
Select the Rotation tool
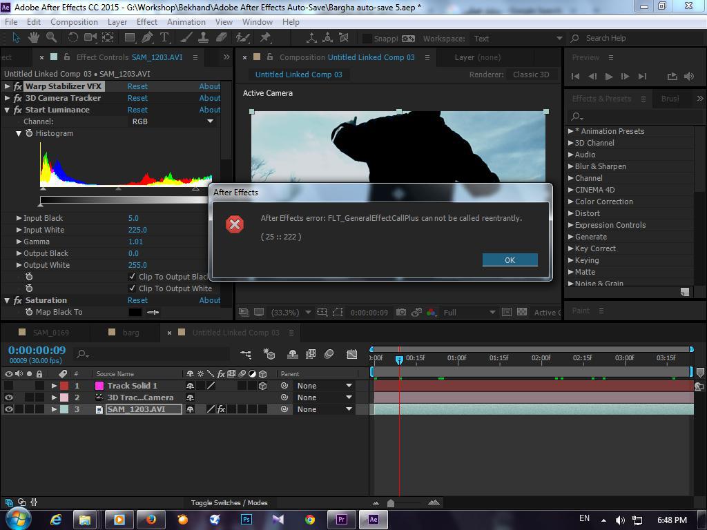[72, 38]
